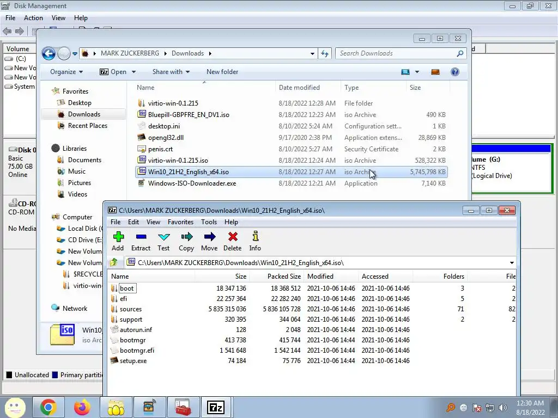Open the Explorer address bar history dropdown
The height and width of the screenshot is (418, 558).
(x=312, y=54)
